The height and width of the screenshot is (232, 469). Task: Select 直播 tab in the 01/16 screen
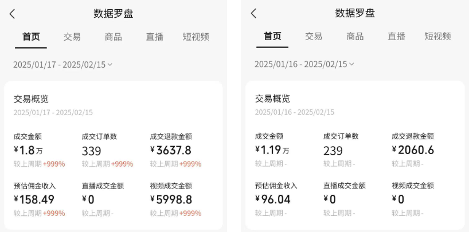click(x=396, y=36)
